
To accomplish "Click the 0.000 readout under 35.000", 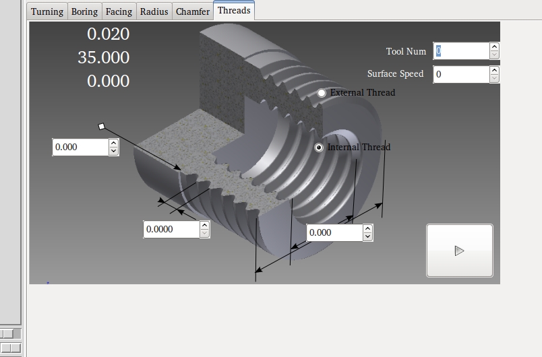I will tap(108, 81).
